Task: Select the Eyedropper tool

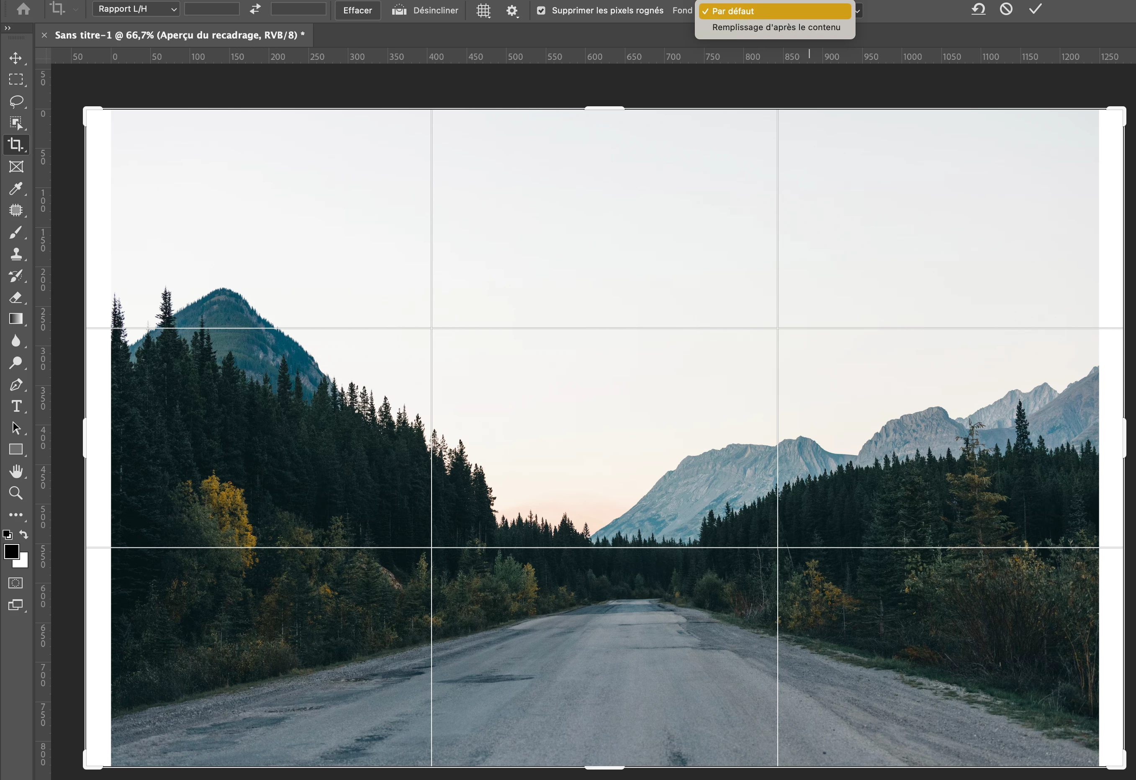Action: click(x=15, y=189)
